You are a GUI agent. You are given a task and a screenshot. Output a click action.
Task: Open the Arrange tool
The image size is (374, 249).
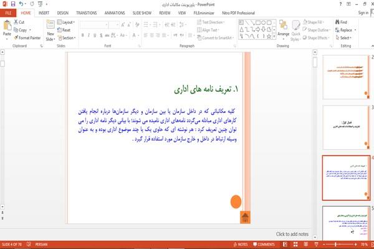pos(284,28)
